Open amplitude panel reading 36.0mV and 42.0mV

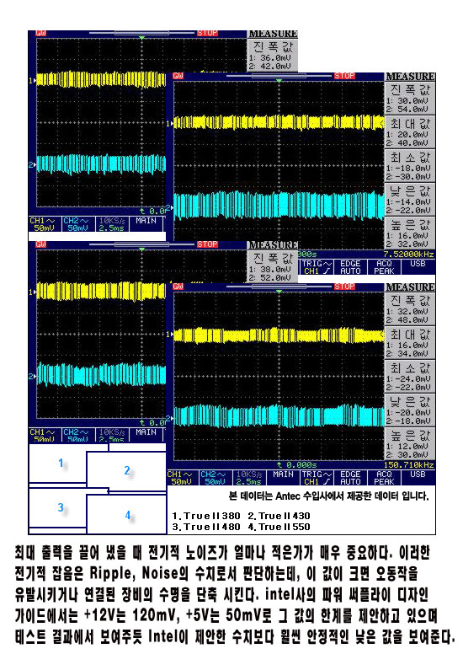coord(273,56)
